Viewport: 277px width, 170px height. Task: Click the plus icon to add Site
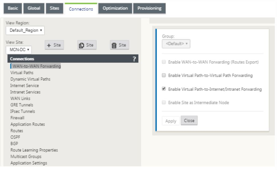pos(49,45)
